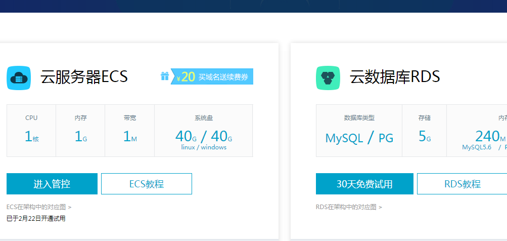
Task: Select the 带宽 1M spec cell
Action: coord(130,131)
